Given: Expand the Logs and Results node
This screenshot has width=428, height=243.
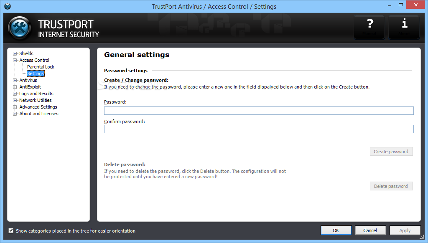Looking at the screenshot, I should tap(15, 94).
